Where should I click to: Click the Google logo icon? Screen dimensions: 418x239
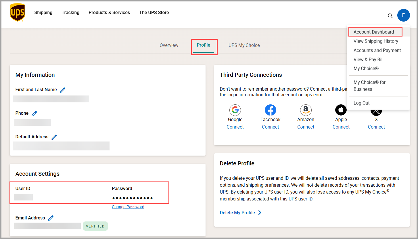235,110
